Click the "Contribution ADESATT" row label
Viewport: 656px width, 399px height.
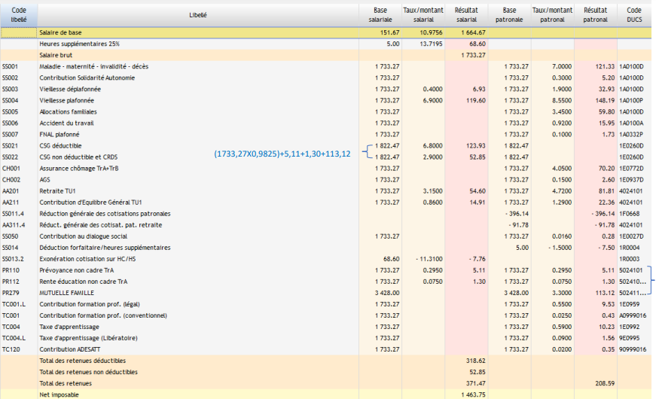coord(72,349)
